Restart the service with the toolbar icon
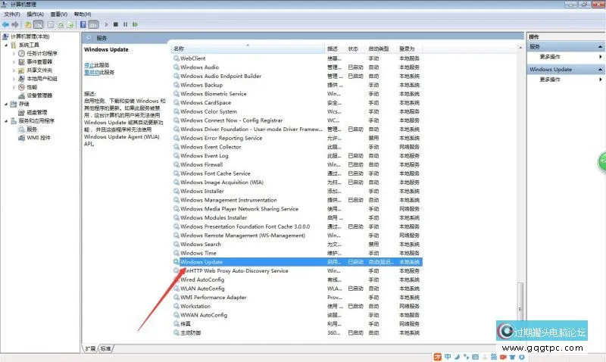The height and width of the screenshot is (362, 606). coord(135,24)
